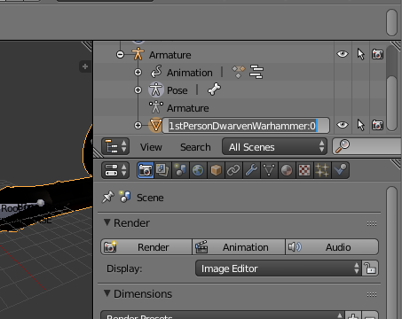
Task: Open the Image Editor display dropdown
Action: coord(278,268)
